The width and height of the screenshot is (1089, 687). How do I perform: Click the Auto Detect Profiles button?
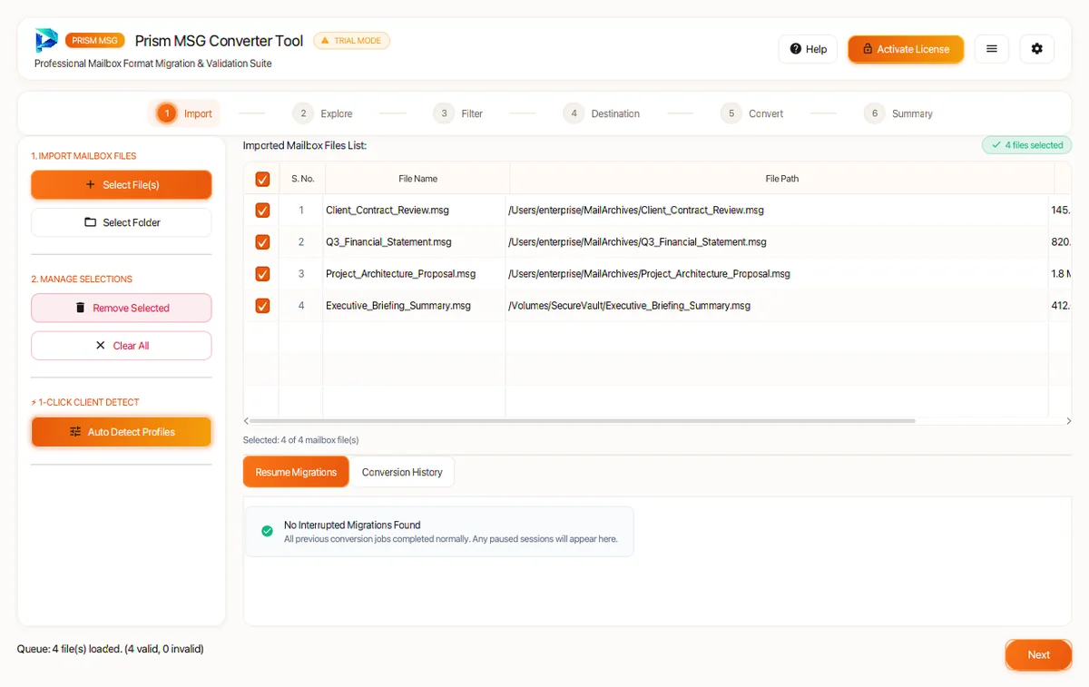point(122,432)
